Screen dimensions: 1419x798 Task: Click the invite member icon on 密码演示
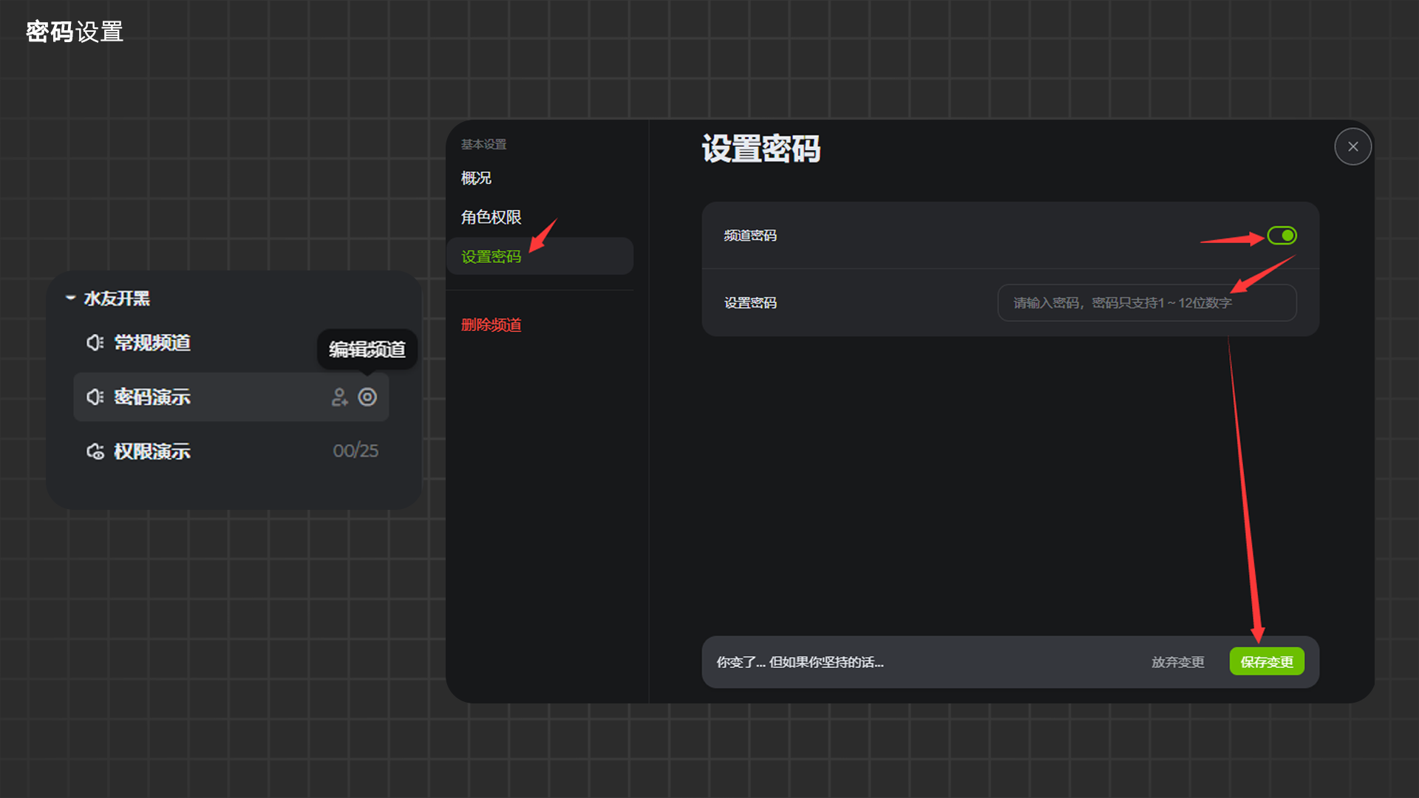(x=339, y=397)
